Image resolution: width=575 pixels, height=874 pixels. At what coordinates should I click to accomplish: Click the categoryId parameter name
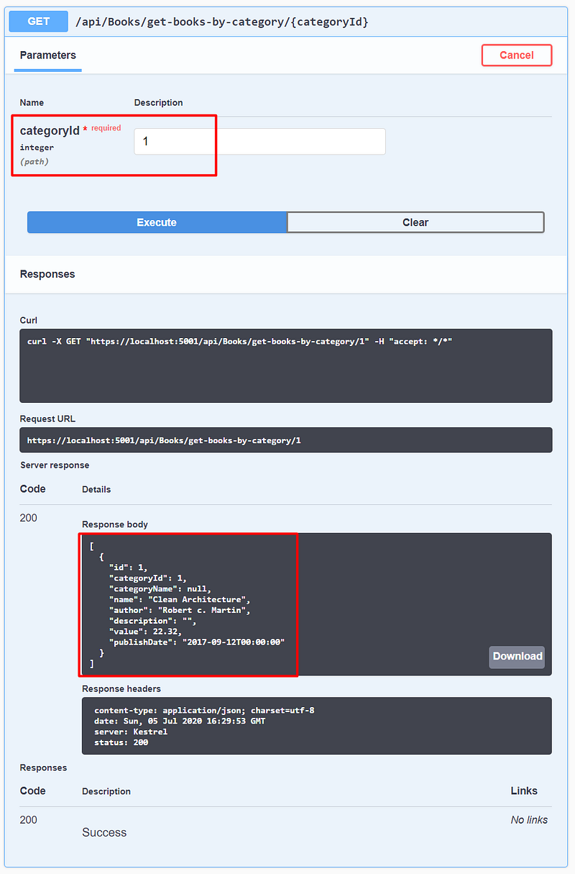[50, 131]
